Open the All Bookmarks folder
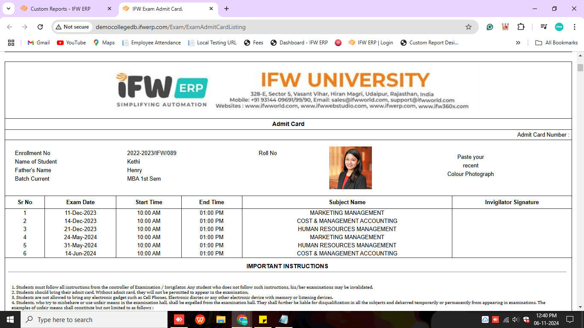Viewport: 584px width, 328px height. (x=557, y=43)
